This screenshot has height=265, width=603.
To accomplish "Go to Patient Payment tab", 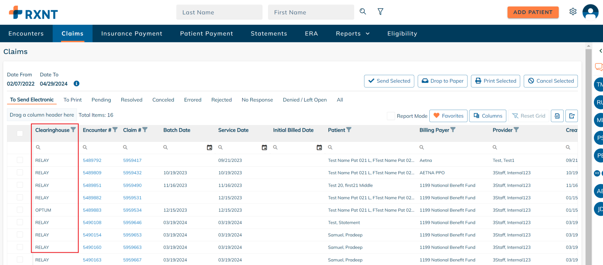I will 206,34.
